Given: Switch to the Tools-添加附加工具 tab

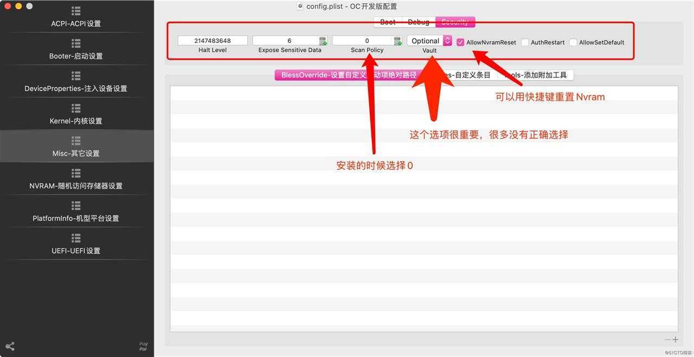Looking at the screenshot, I should click(535, 75).
